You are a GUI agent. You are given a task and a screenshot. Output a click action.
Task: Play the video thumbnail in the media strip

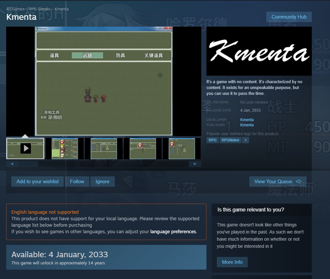pos(25,148)
